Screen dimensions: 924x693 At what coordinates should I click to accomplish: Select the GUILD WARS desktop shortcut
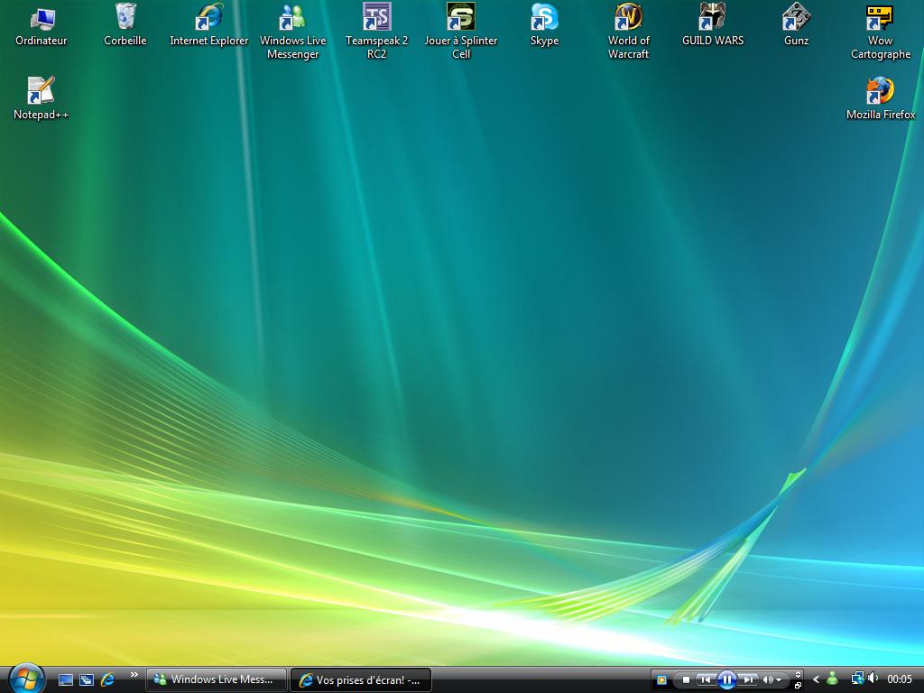pyautogui.click(x=713, y=25)
